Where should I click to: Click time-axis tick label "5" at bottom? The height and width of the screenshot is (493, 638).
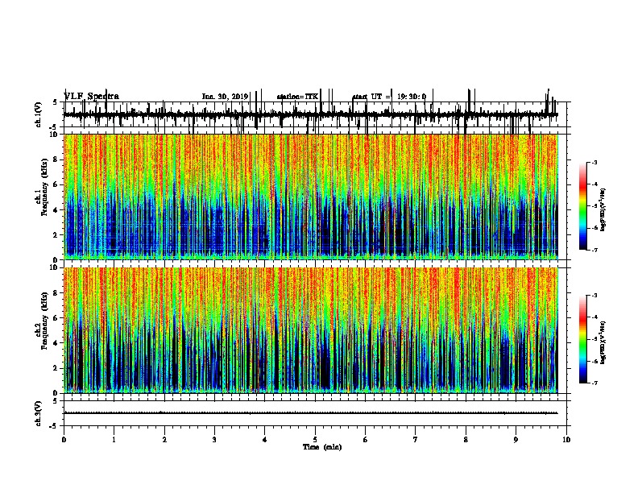click(315, 440)
